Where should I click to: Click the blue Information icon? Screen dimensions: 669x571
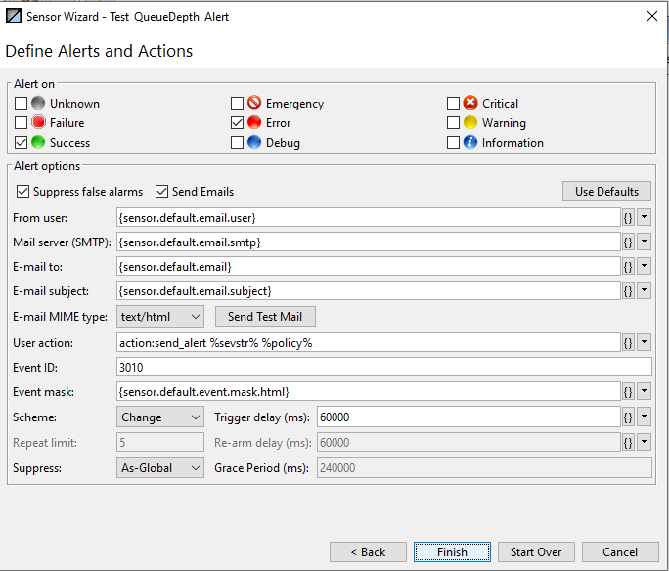pos(470,142)
